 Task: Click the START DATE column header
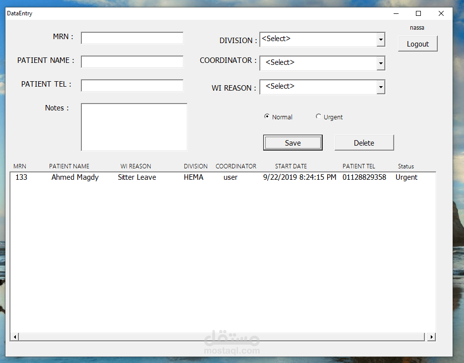click(x=291, y=166)
